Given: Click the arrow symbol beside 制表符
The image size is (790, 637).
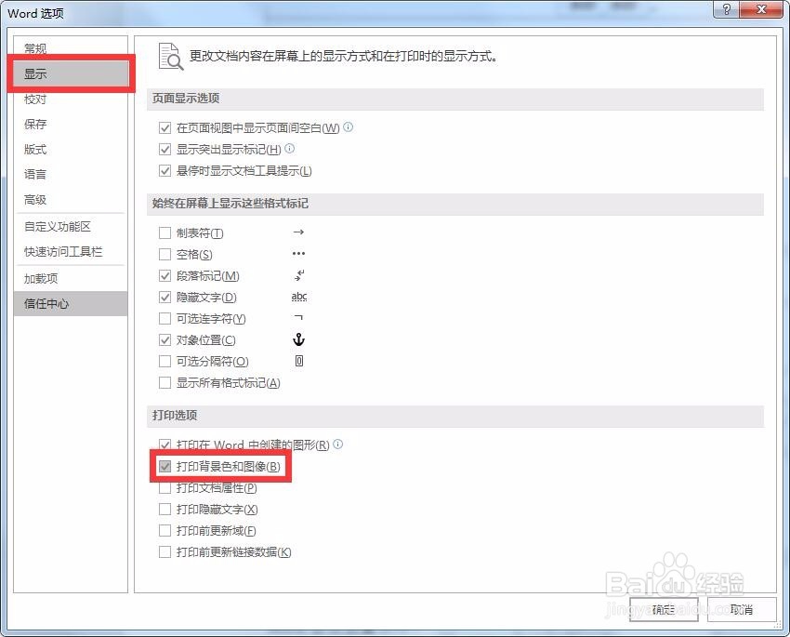Looking at the screenshot, I should pos(296,232).
